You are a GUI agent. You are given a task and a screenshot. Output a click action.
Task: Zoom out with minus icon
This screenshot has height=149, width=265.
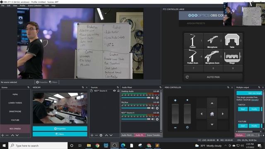[x=175, y=128]
